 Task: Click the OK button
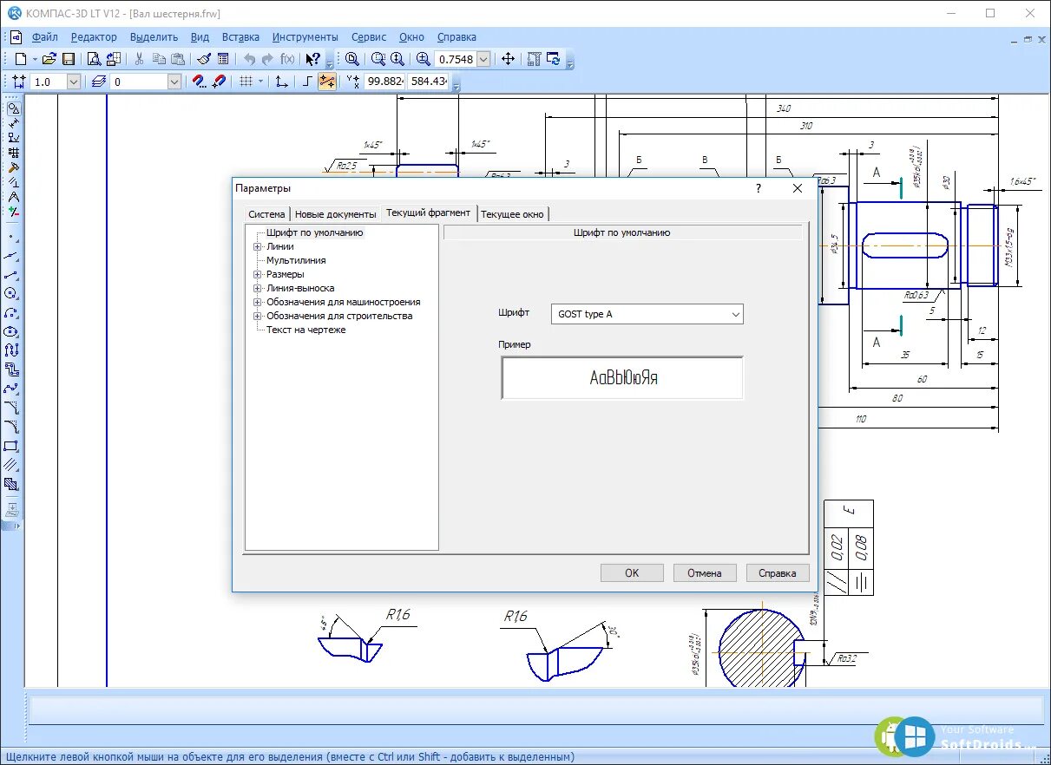632,572
